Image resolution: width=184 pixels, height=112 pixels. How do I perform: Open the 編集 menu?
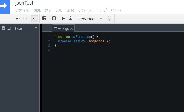(37, 10)
